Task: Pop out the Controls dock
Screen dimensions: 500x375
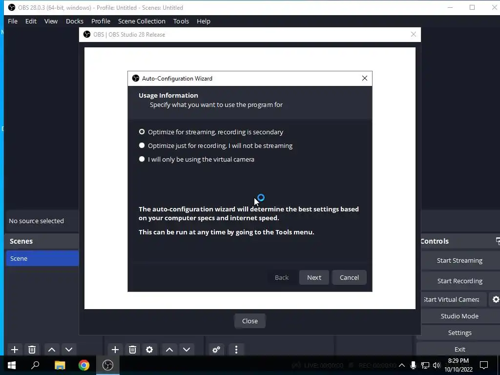Action: coord(498,241)
